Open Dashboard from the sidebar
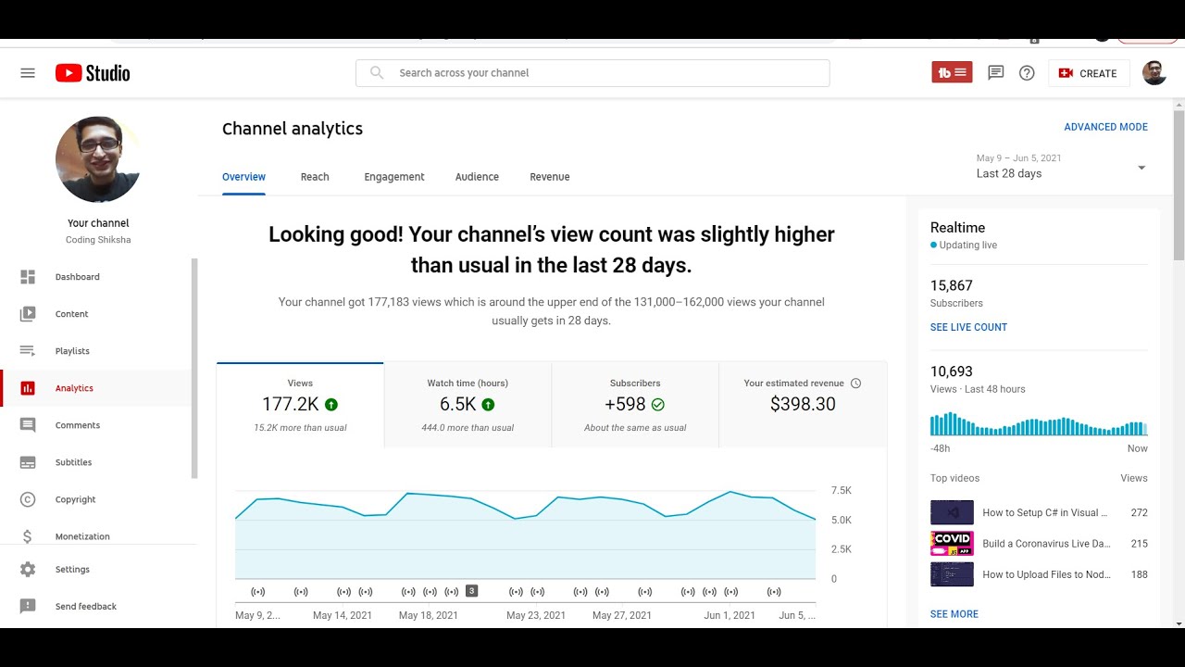 point(77,277)
